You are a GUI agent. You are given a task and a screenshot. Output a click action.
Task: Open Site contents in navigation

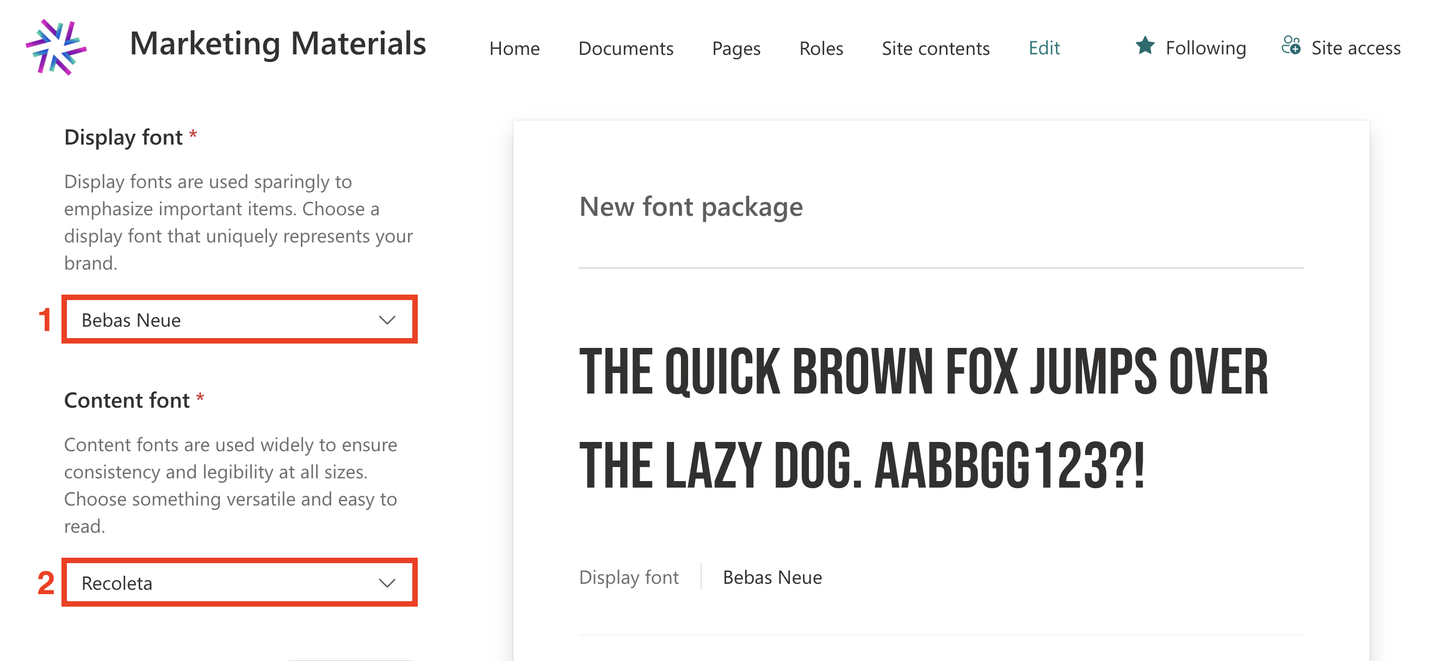click(x=936, y=48)
